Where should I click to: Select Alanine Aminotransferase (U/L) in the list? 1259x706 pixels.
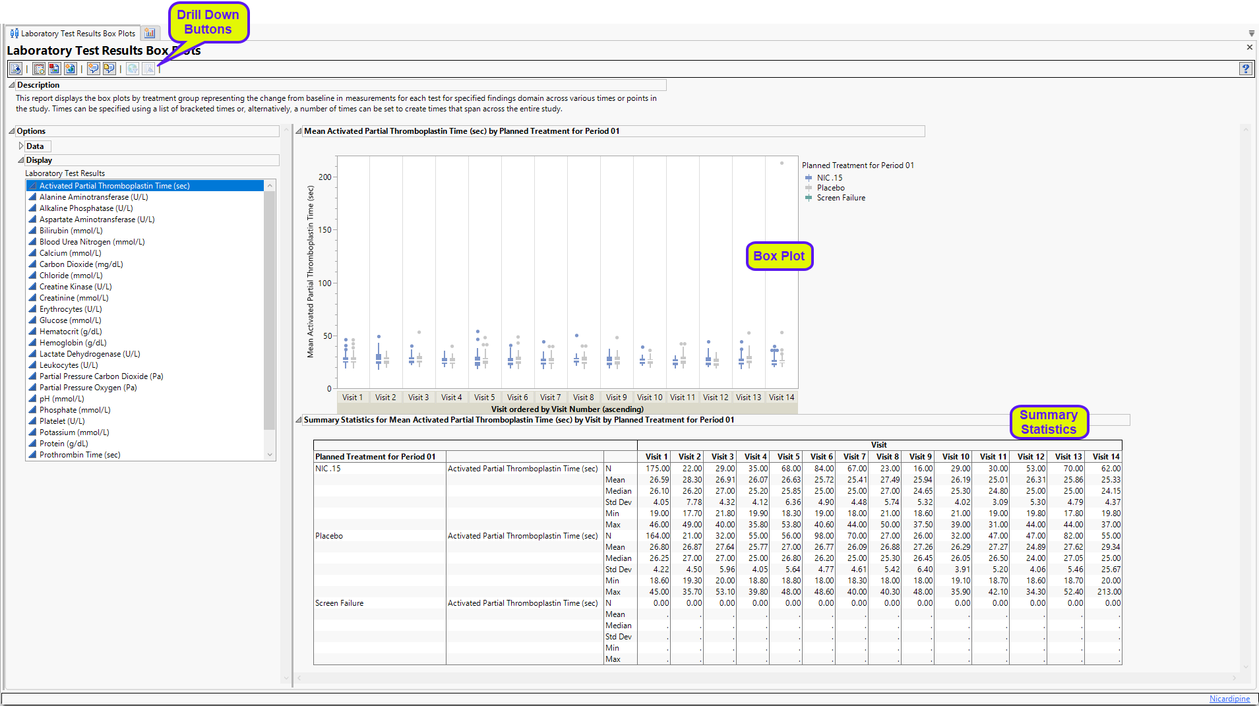point(93,197)
